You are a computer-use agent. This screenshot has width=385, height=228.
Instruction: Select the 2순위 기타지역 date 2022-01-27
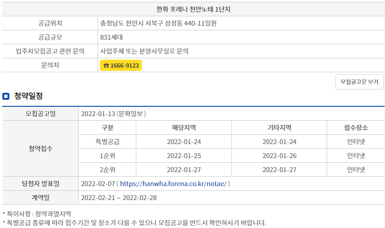[279, 170]
